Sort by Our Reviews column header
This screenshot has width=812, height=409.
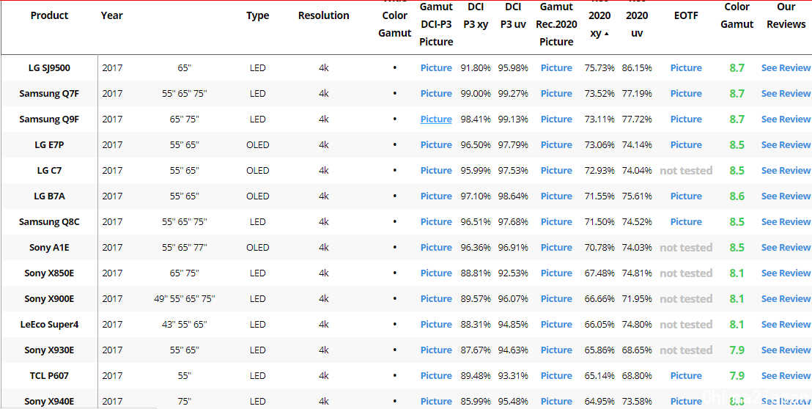click(x=786, y=15)
